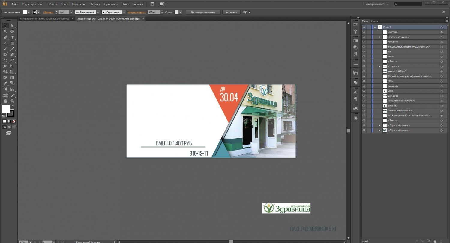Open the Редактирование menu

pos(32,4)
